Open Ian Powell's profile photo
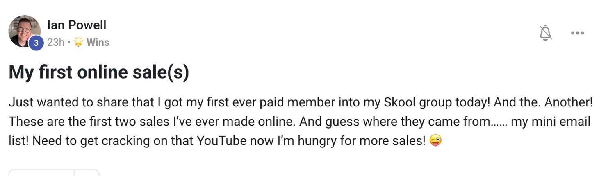This screenshot has width=615, height=176. [x=24, y=31]
